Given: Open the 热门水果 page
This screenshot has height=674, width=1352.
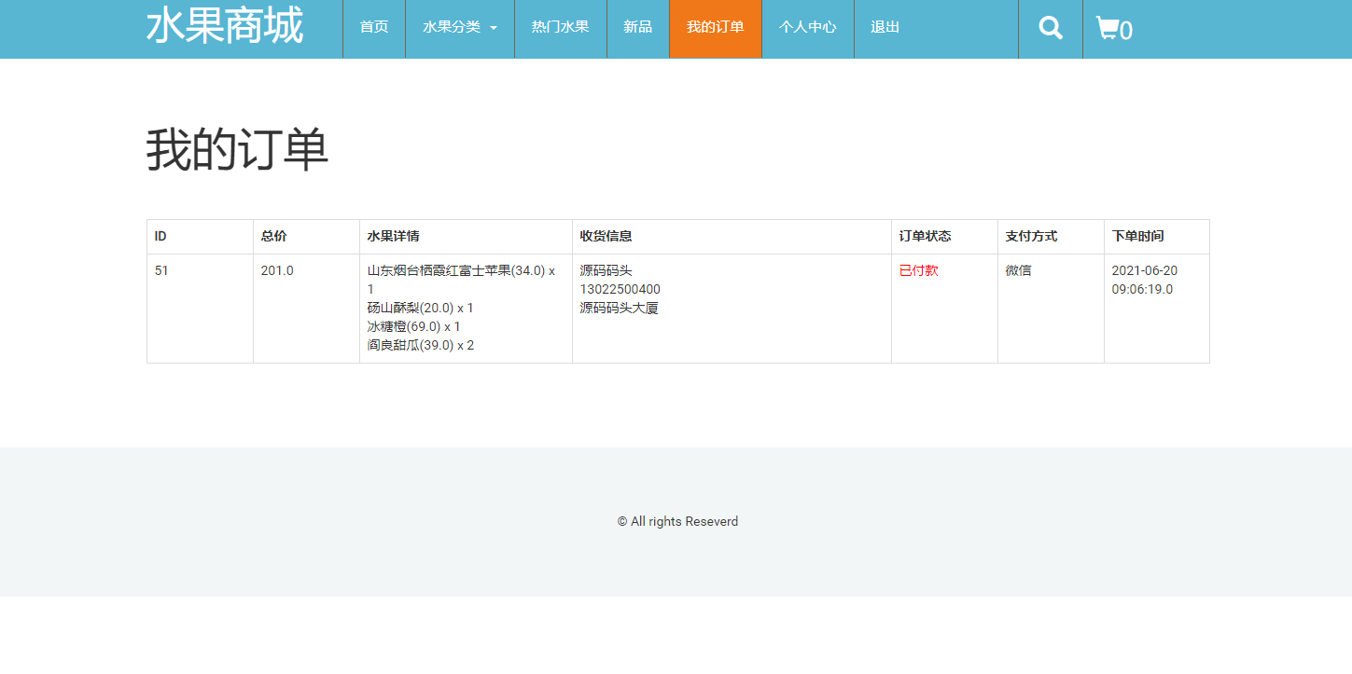Looking at the screenshot, I should [560, 27].
